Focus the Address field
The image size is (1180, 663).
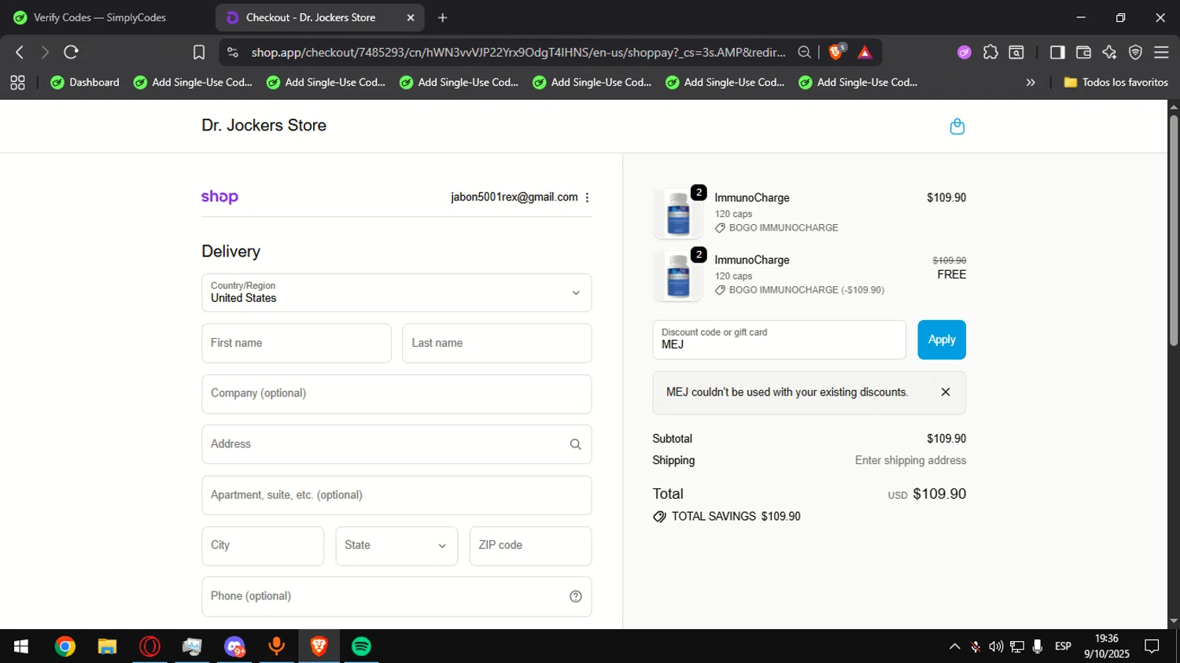click(x=396, y=444)
